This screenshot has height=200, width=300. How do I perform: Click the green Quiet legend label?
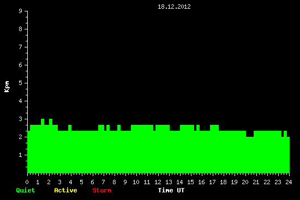(26, 190)
